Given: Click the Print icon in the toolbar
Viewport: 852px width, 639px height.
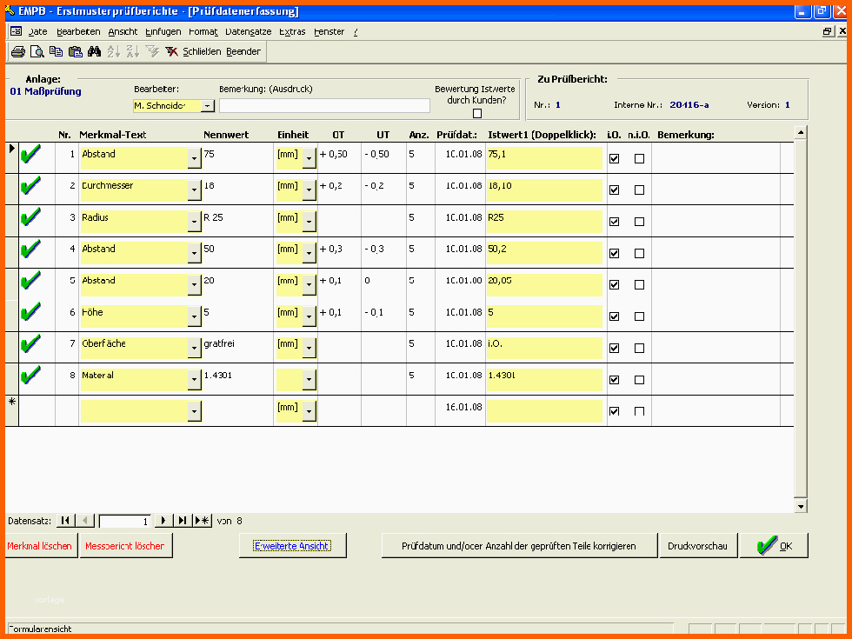Looking at the screenshot, I should [x=17, y=52].
